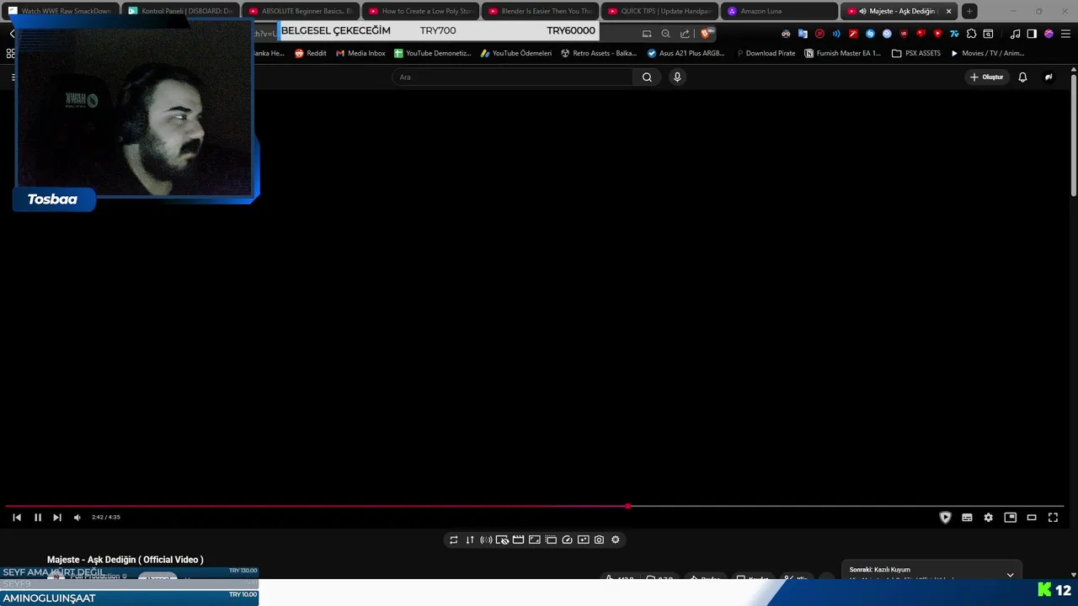Viewport: 1078px width, 606px height.
Task: Toggle the browser sidebar panel
Action: 1032,34
